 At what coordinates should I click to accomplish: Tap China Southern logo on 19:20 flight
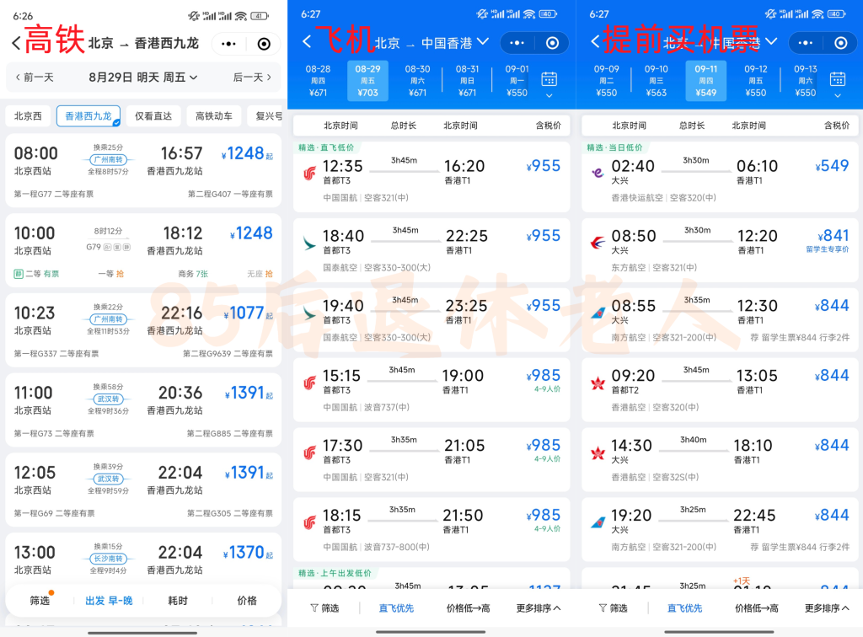pyautogui.click(x=598, y=522)
